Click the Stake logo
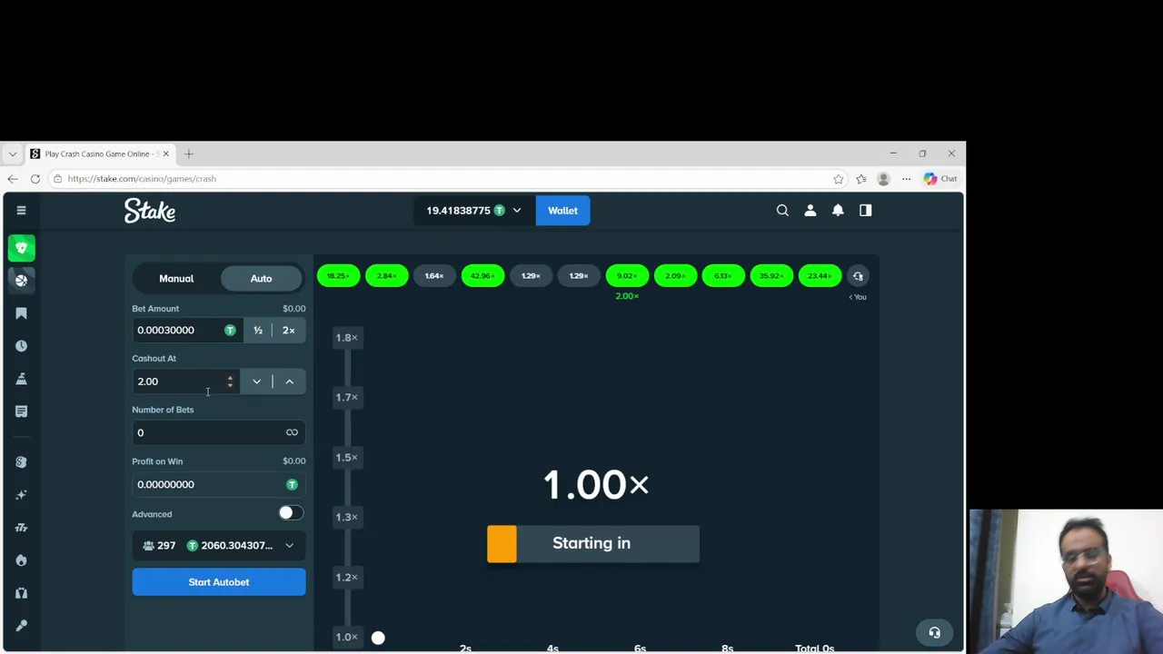This screenshot has width=1163, height=654. (x=150, y=211)
